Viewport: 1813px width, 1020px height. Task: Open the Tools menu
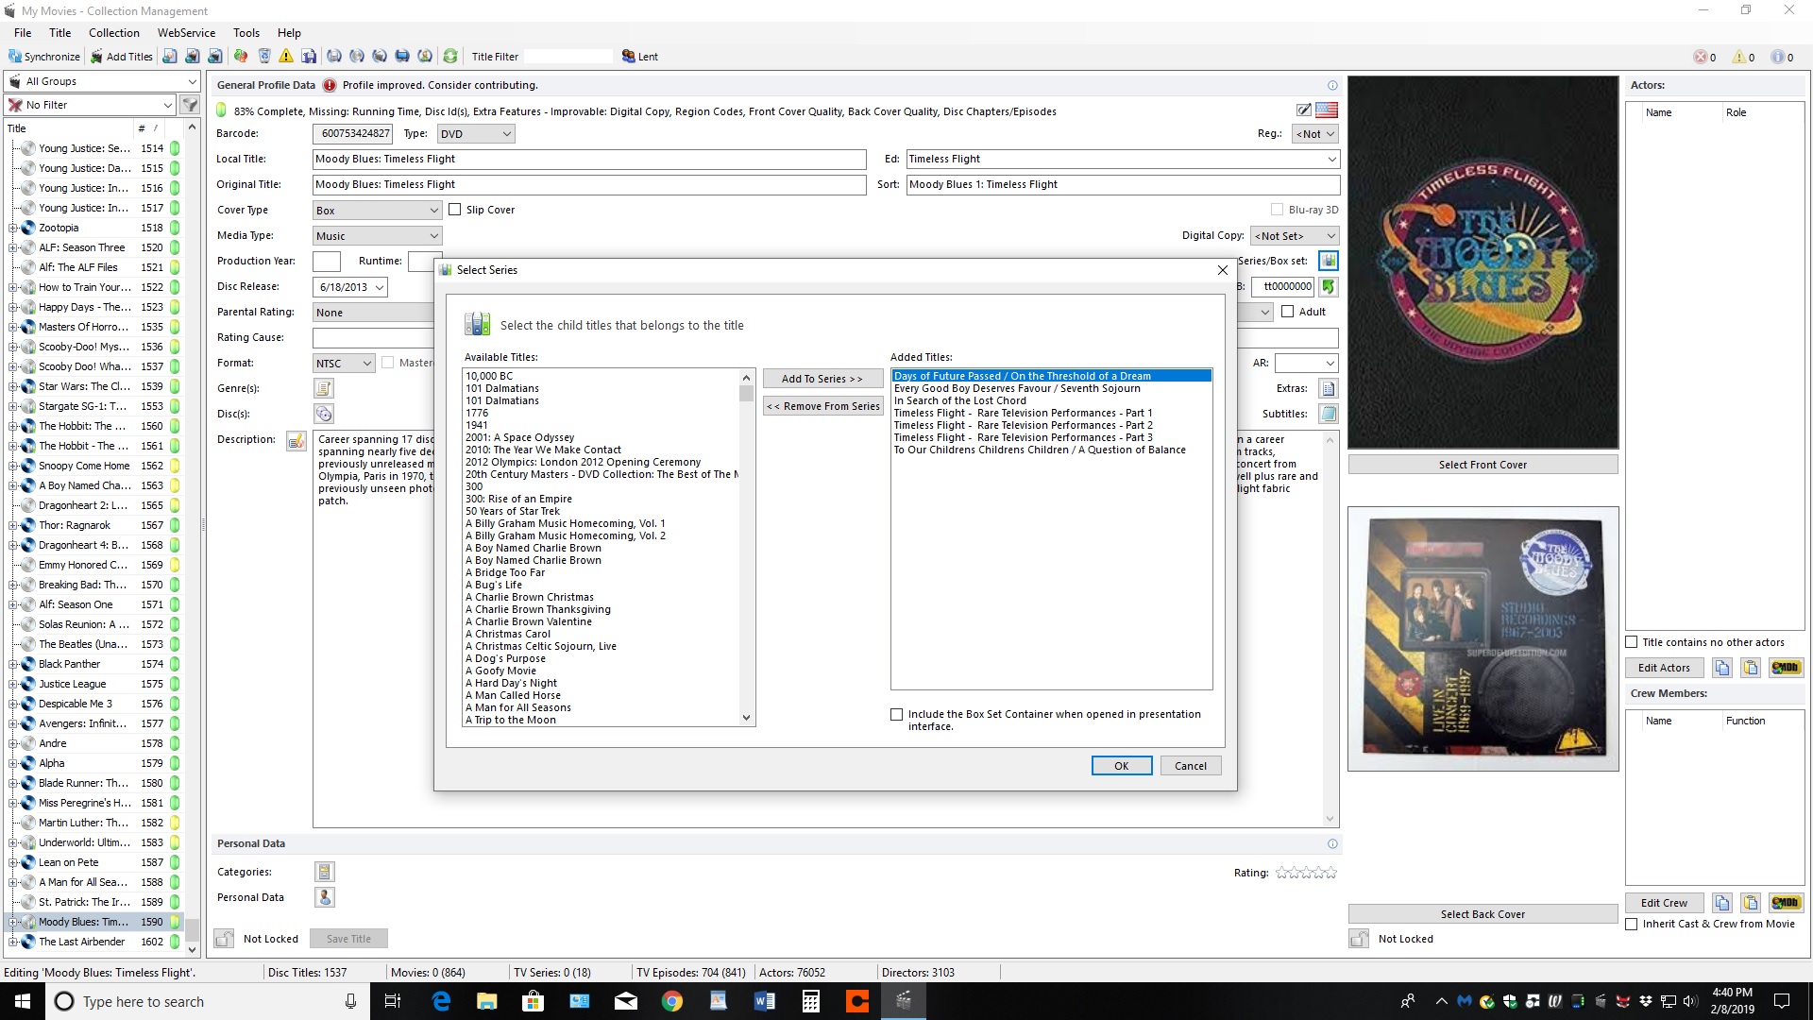(x=246, y=32)
